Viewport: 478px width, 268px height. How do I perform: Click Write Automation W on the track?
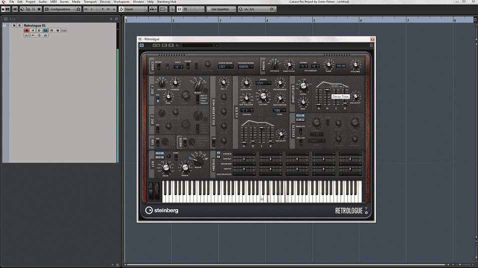point(58,30)
